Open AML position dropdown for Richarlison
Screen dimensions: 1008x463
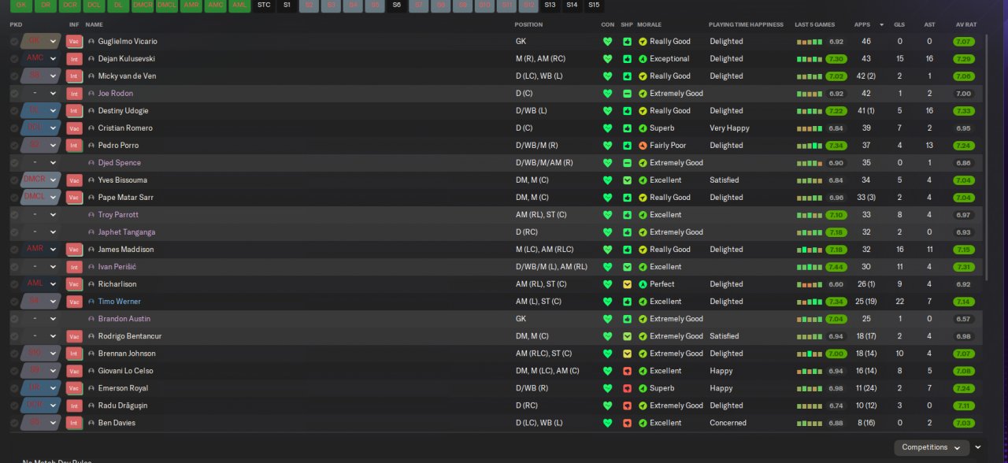pyautogui.click(x=41, y=283)
